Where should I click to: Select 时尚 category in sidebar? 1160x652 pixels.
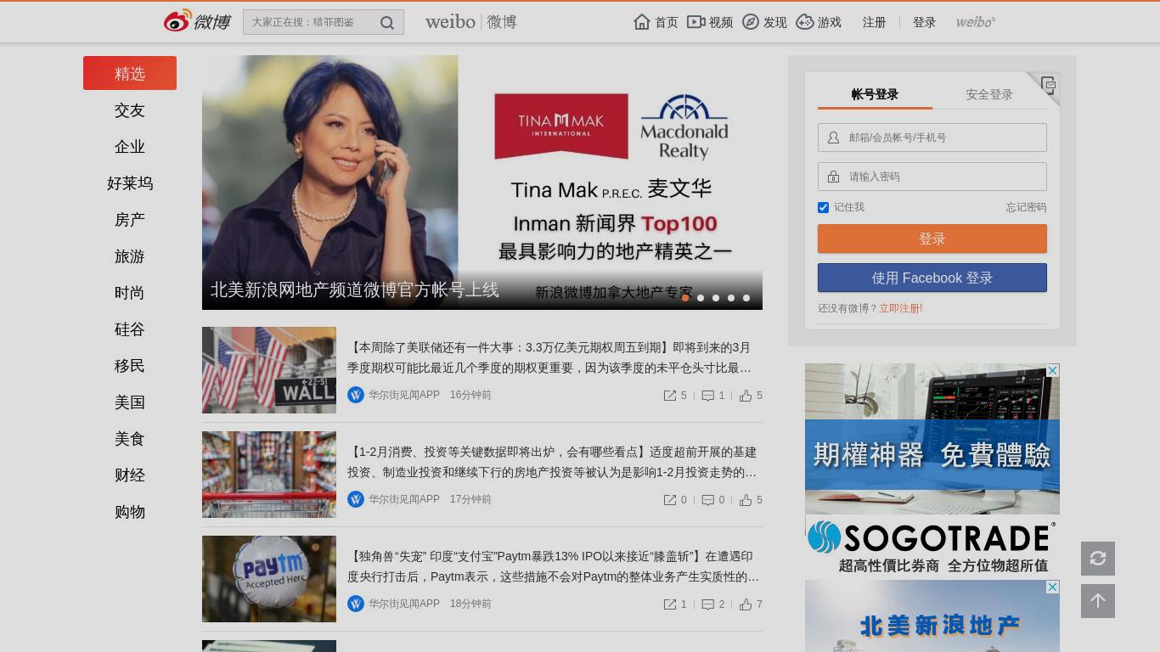tap(130, 293)
